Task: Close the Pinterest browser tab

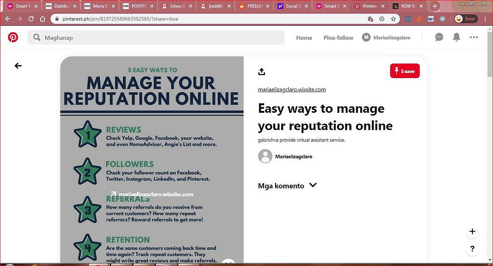Action: 383,6
